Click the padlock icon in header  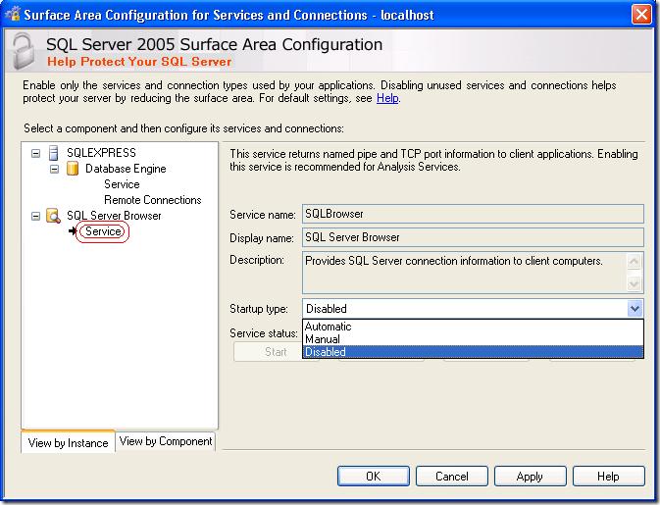pos(24,51)
